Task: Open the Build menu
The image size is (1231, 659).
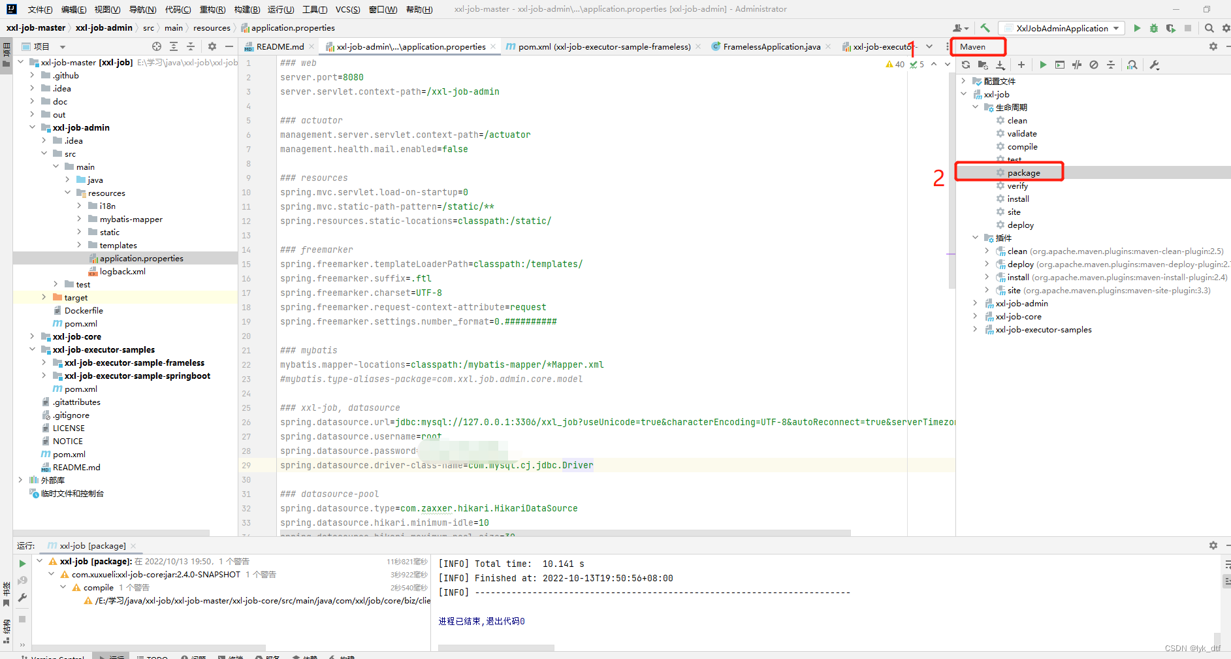Action: [247, 9]
